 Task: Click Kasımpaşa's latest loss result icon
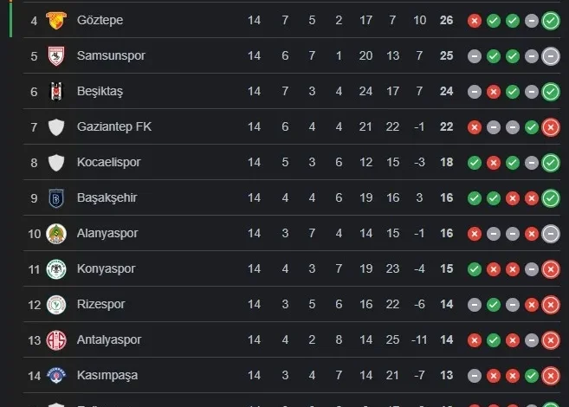(550, 375)
